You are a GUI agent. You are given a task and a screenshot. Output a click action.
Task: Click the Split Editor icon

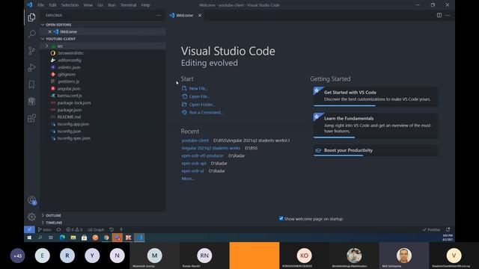pyautogui.click(x=439, y=15)
